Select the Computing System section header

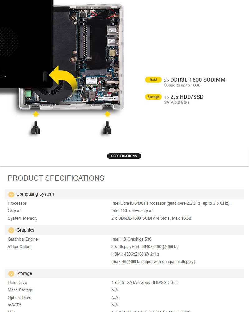coord(124,194)
